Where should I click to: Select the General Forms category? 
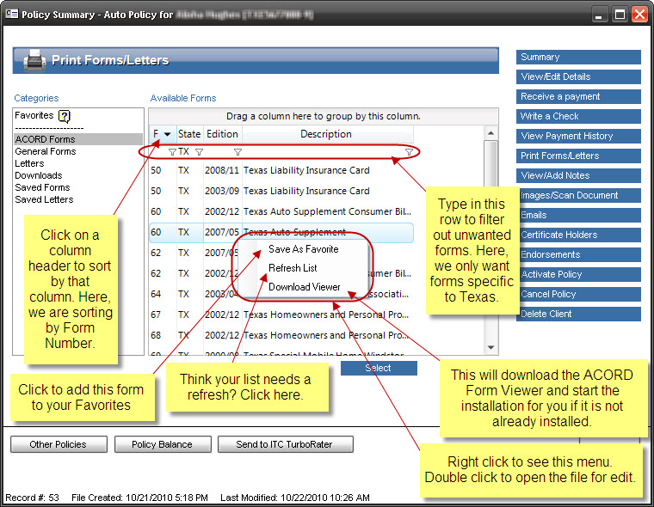click(x=46, y=151)
